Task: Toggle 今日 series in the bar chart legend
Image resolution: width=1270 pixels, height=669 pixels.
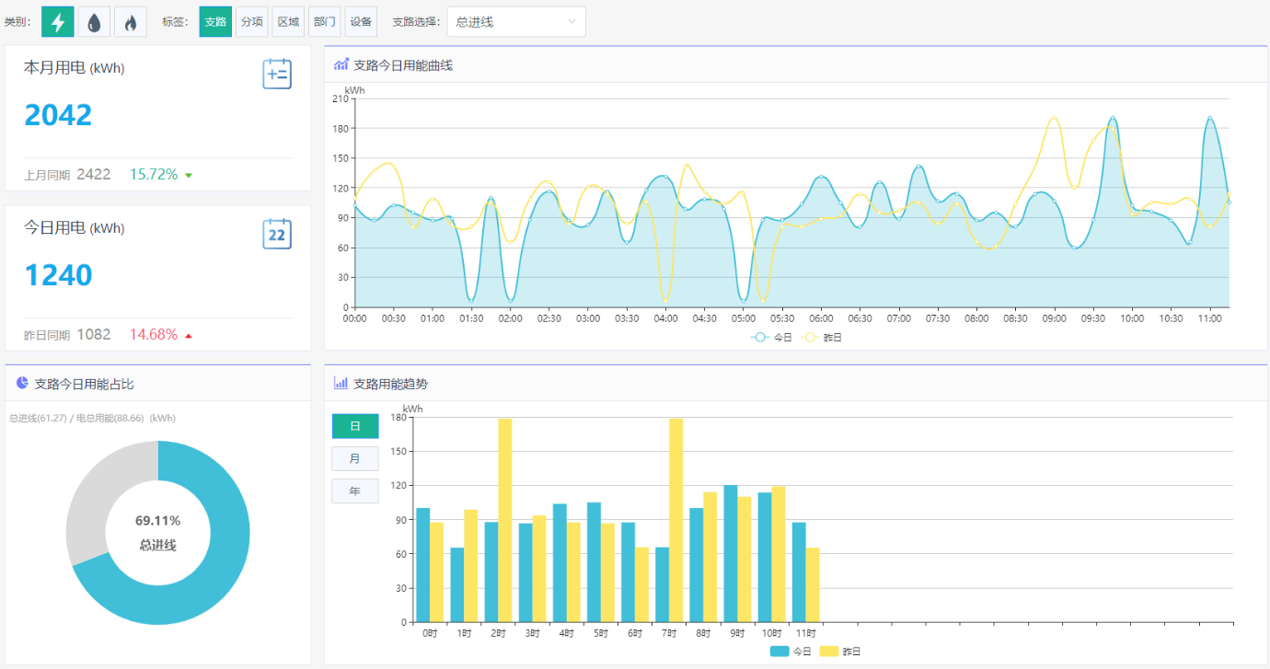Action: point(791,652)
